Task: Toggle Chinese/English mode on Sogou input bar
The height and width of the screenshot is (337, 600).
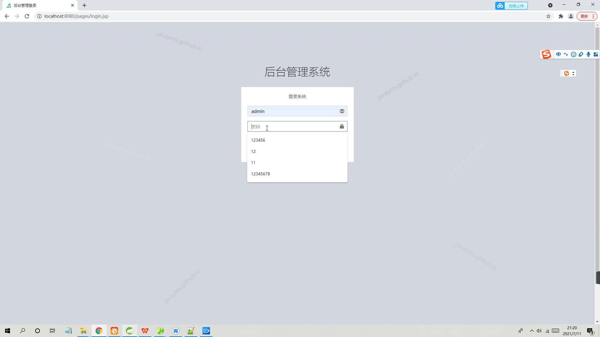Action: (x=558, y=54)
